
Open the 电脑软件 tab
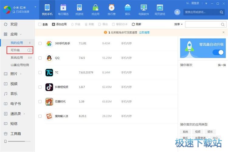pos(144,10)
